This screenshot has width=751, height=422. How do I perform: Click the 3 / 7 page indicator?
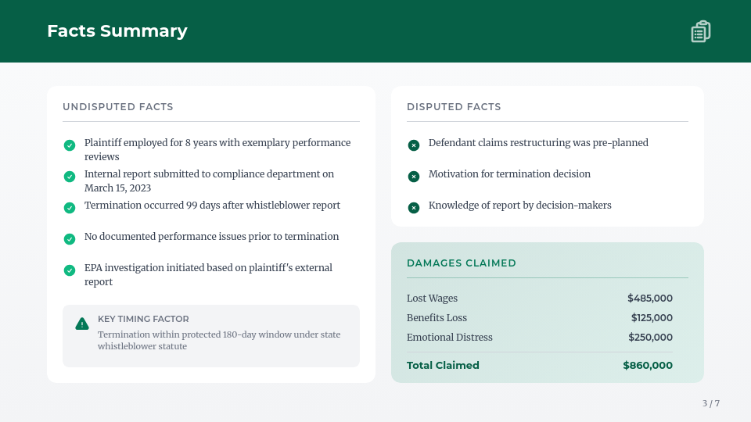711,403
